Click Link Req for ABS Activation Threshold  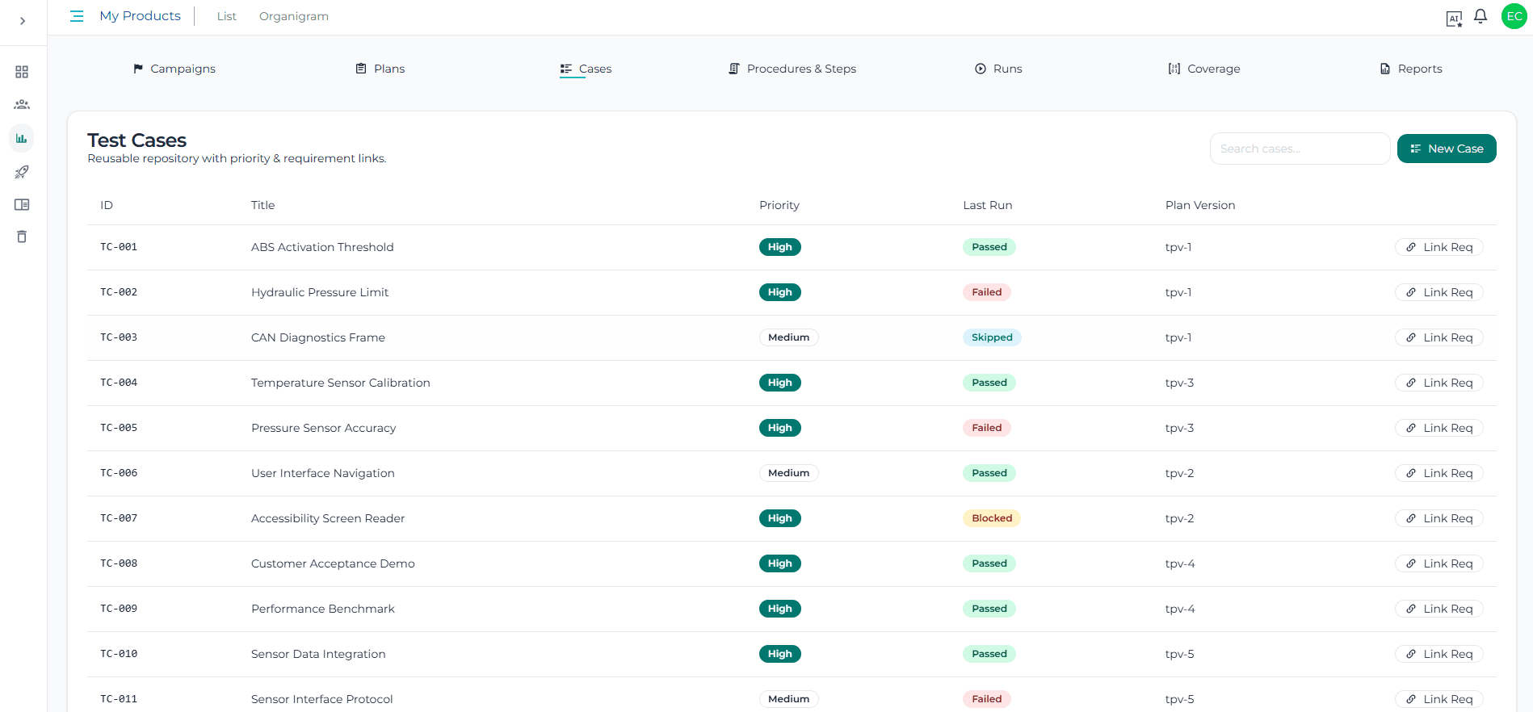pyautogui.click(x=1438, y=247)
